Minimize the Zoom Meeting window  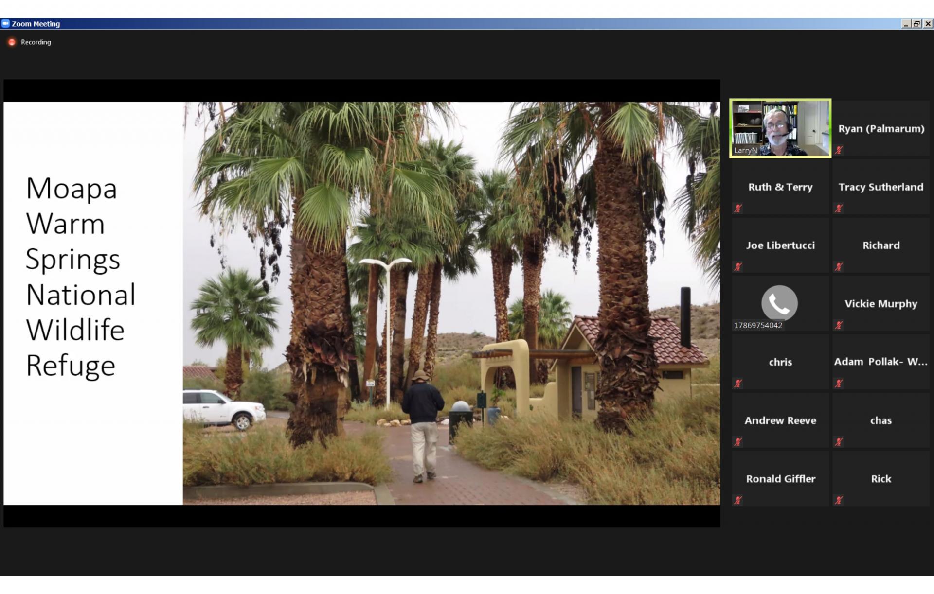(x=906, y=23)
